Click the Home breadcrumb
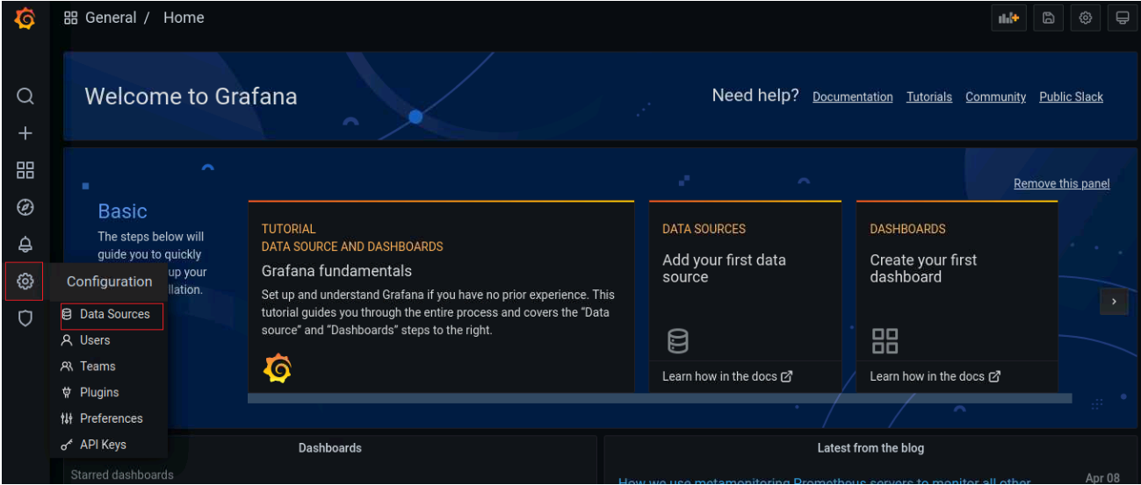Image resolution: width=1141 pixels, height=485 pixels. point(184,18)
